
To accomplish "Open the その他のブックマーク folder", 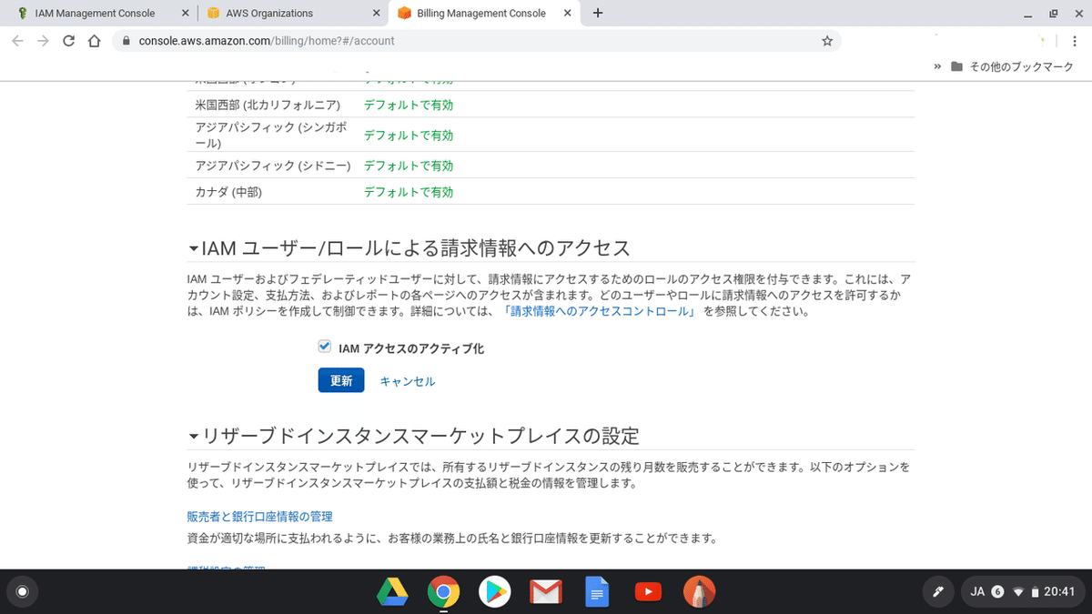I will [1012, 66].
